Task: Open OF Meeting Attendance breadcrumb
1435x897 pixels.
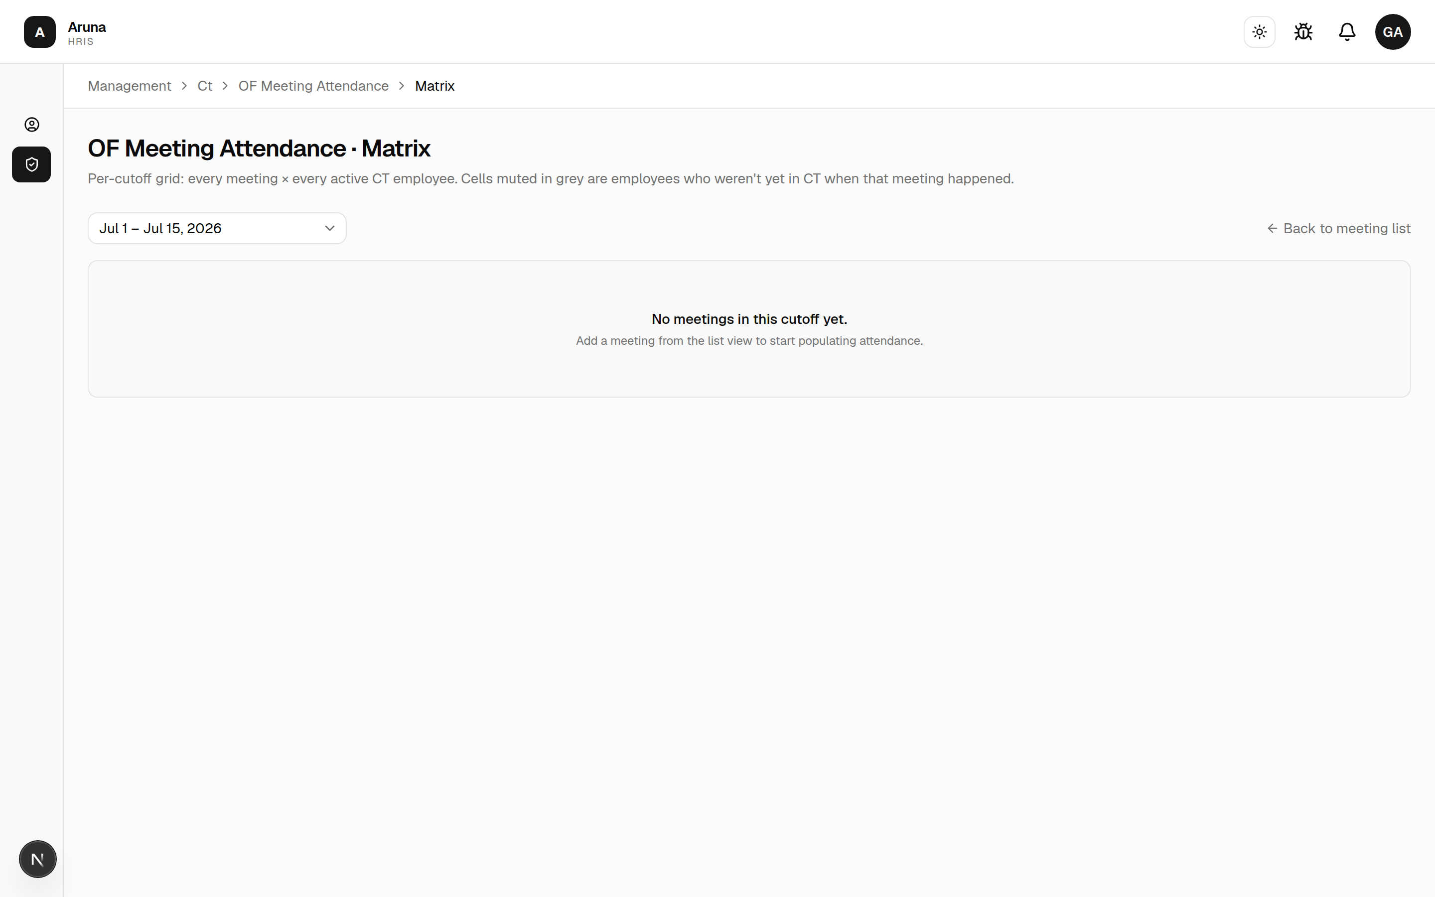Action: (314, 86)
